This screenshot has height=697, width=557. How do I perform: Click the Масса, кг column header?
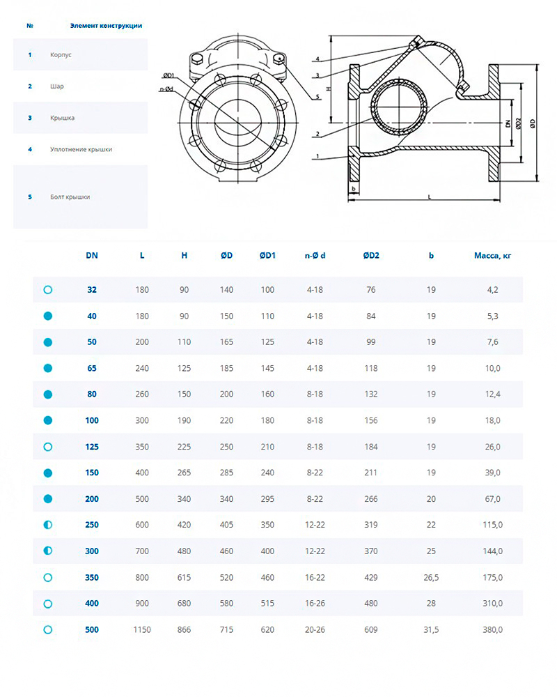point(492,256)
